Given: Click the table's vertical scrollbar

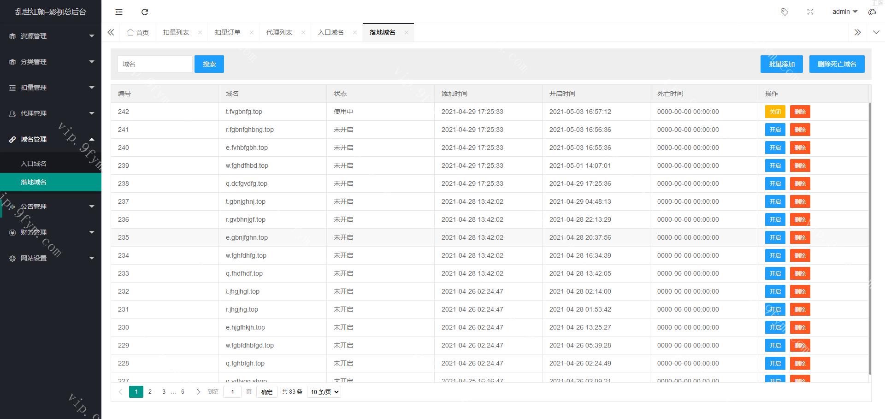Looking at the screenshot, I should click(870, 230).
